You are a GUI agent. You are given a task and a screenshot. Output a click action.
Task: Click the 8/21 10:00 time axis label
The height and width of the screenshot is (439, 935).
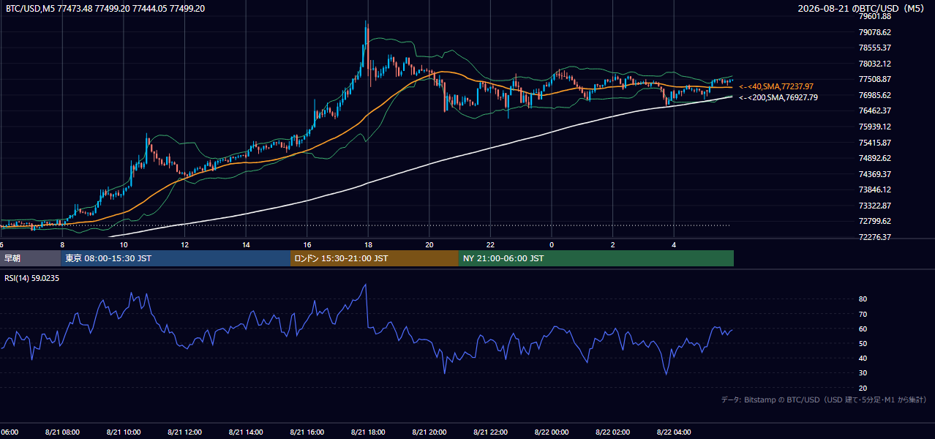[x=124, y=432]
